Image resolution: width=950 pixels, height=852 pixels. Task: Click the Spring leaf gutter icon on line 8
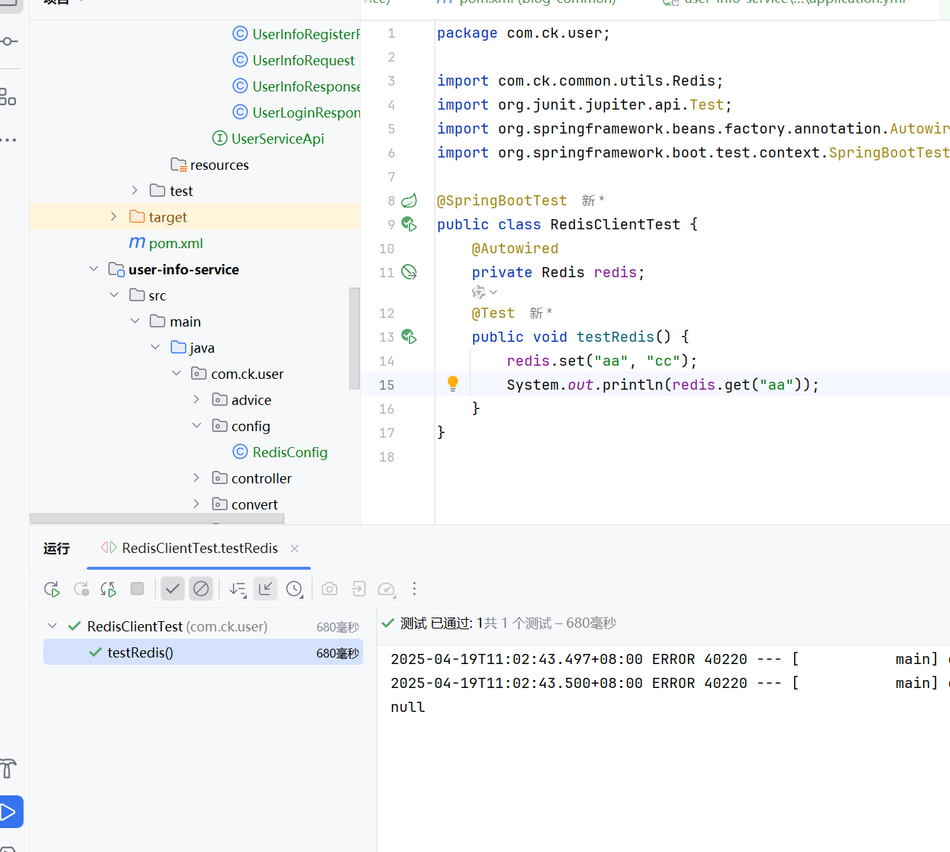(409, 200)
